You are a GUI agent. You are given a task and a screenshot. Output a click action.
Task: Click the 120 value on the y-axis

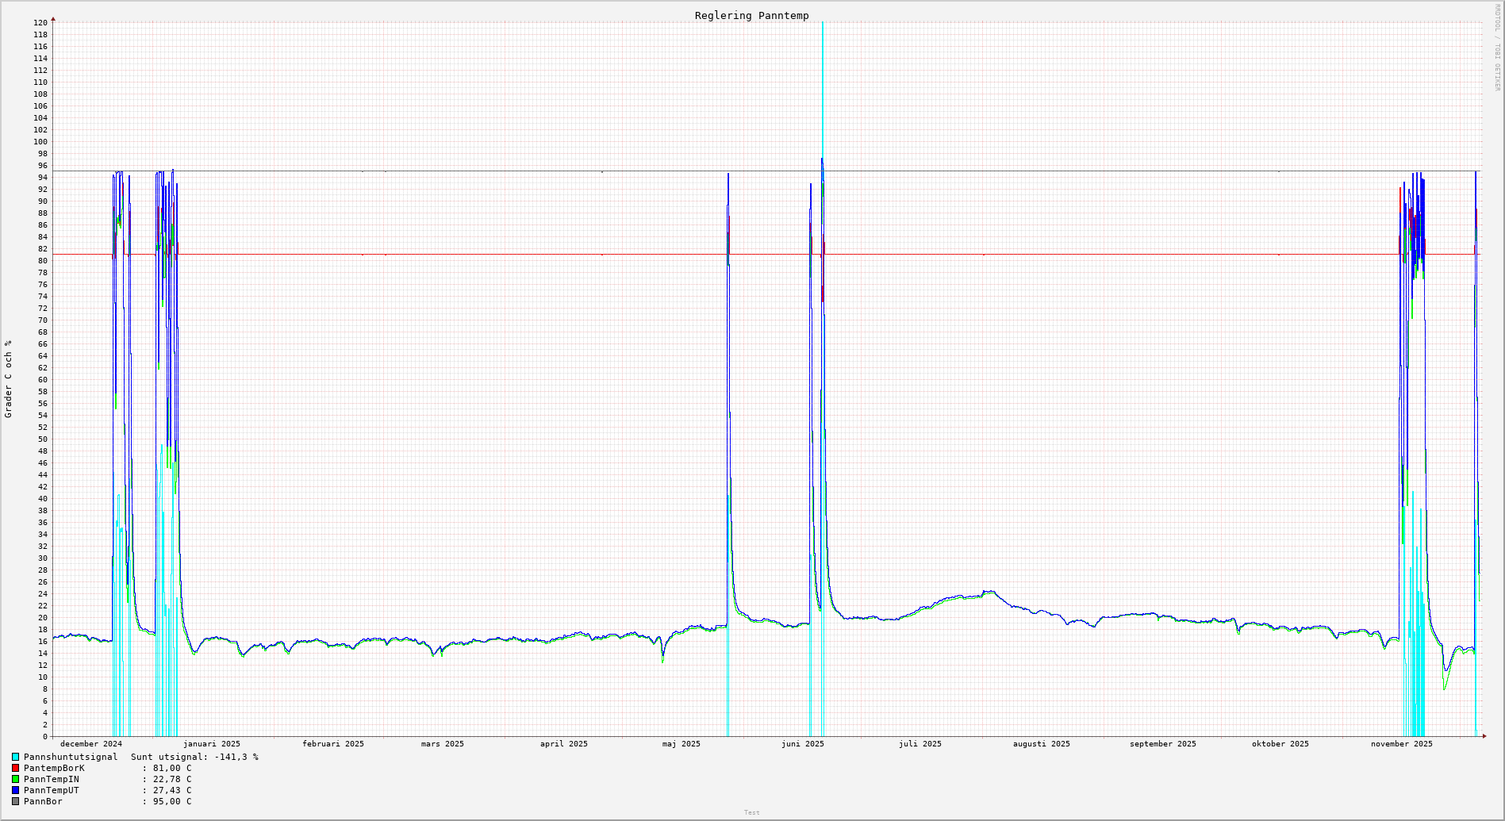40,23
